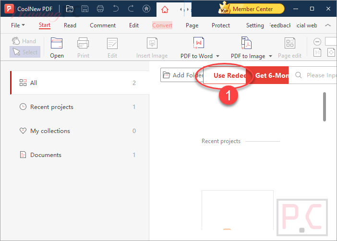Set actual size with 1:1 icon
Viewport: 337px width, 241px height.
click(x=317, y=52)
